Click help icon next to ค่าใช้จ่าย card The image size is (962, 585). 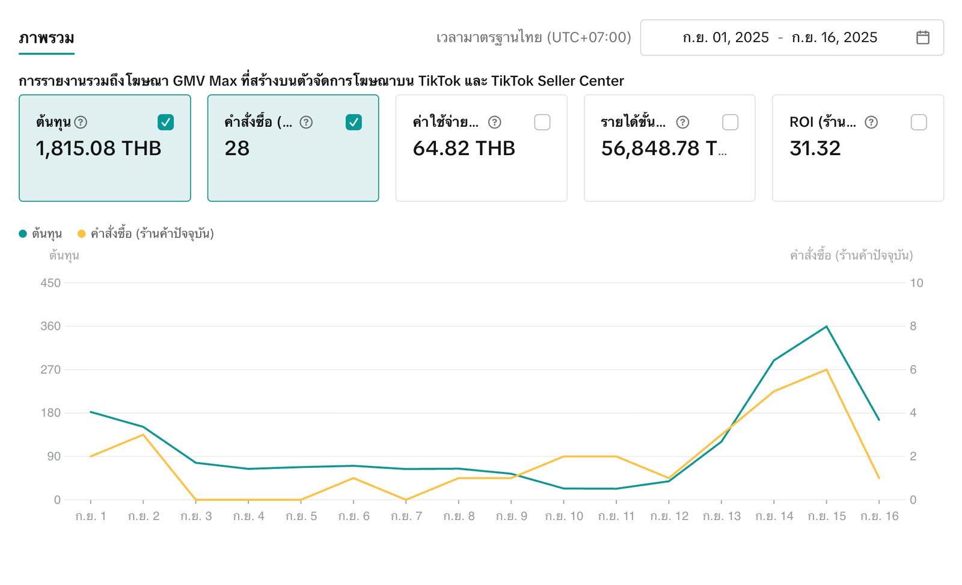pos(494,122)
